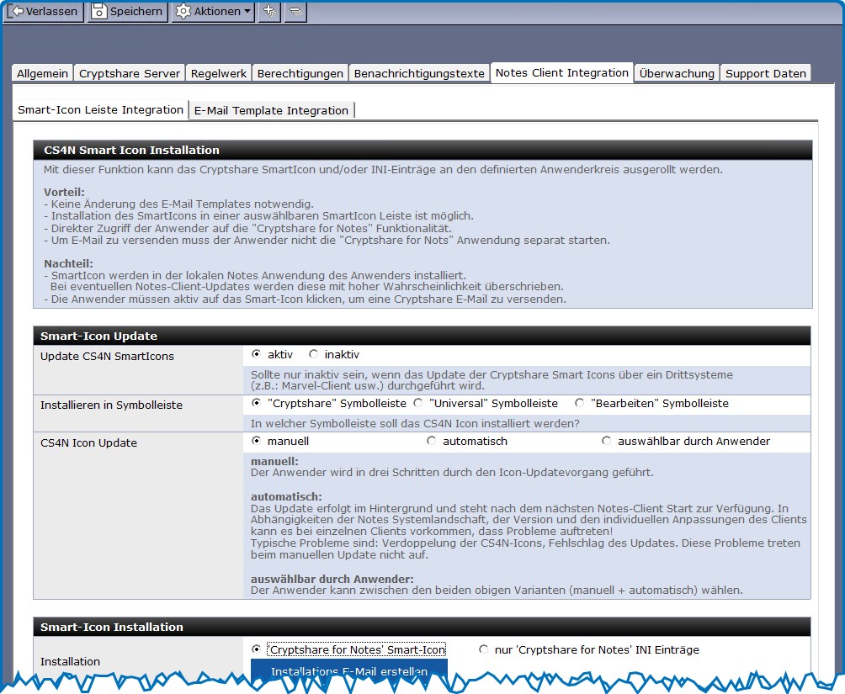Screen dimensions: 845x694
Task: Open the Benachrichtigungstexte tab
Action: click(419, 73)
